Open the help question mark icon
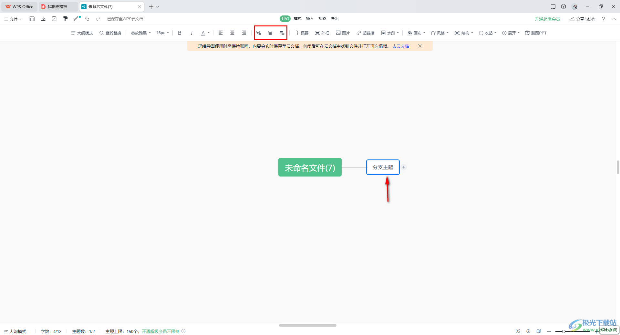Image resolution: width=620 pixels, height=335 pixels. pyautogui.click(x=604, y=19)
